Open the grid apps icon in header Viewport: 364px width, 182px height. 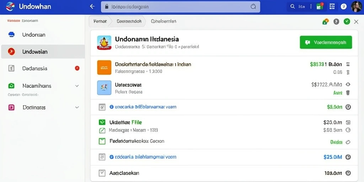click(x=332, y=6)
